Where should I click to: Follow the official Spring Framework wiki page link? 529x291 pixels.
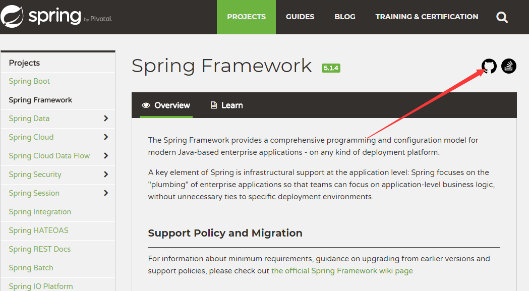[342, 271]
